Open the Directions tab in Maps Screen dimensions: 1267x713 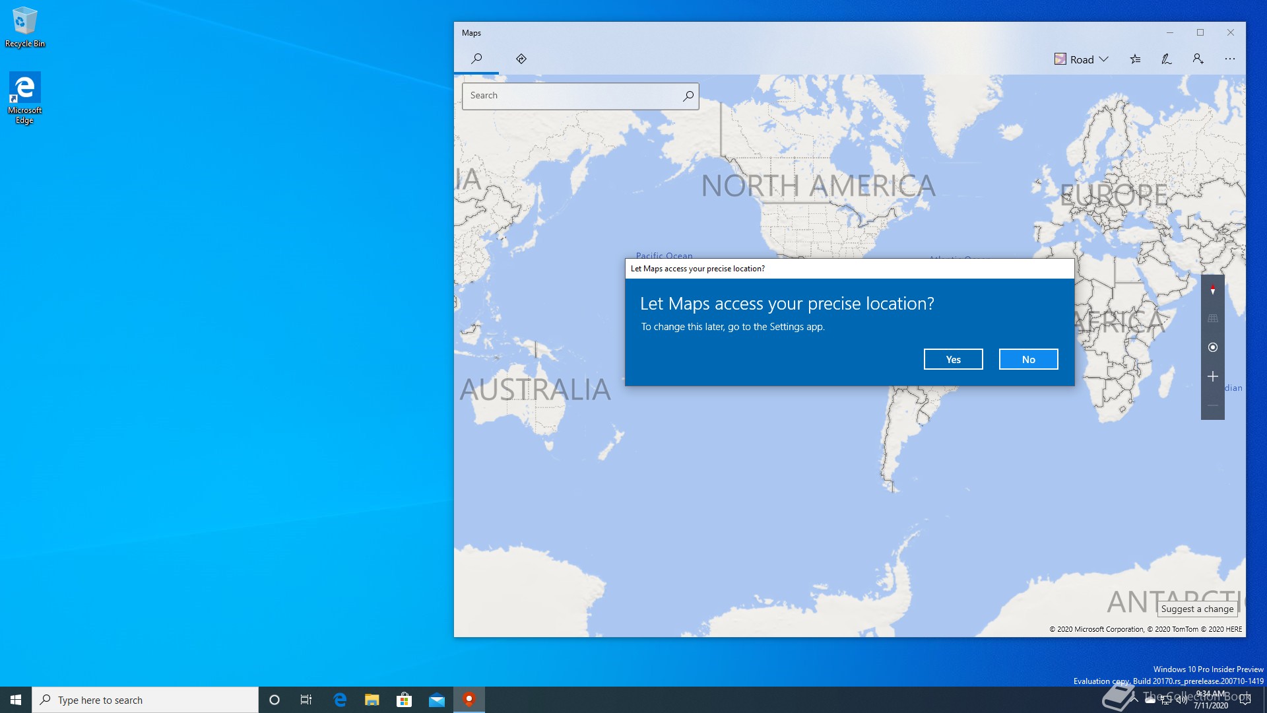click(x=521, y=59)
